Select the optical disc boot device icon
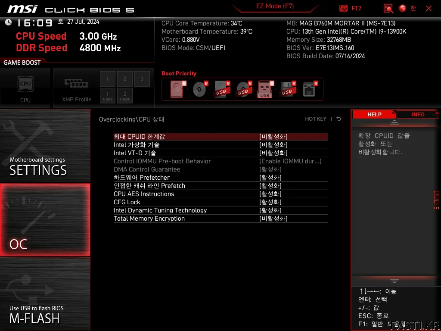This screenshot has height=331, width=441. [x=200, y=89]
